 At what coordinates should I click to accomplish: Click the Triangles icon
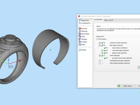[80, 39]
